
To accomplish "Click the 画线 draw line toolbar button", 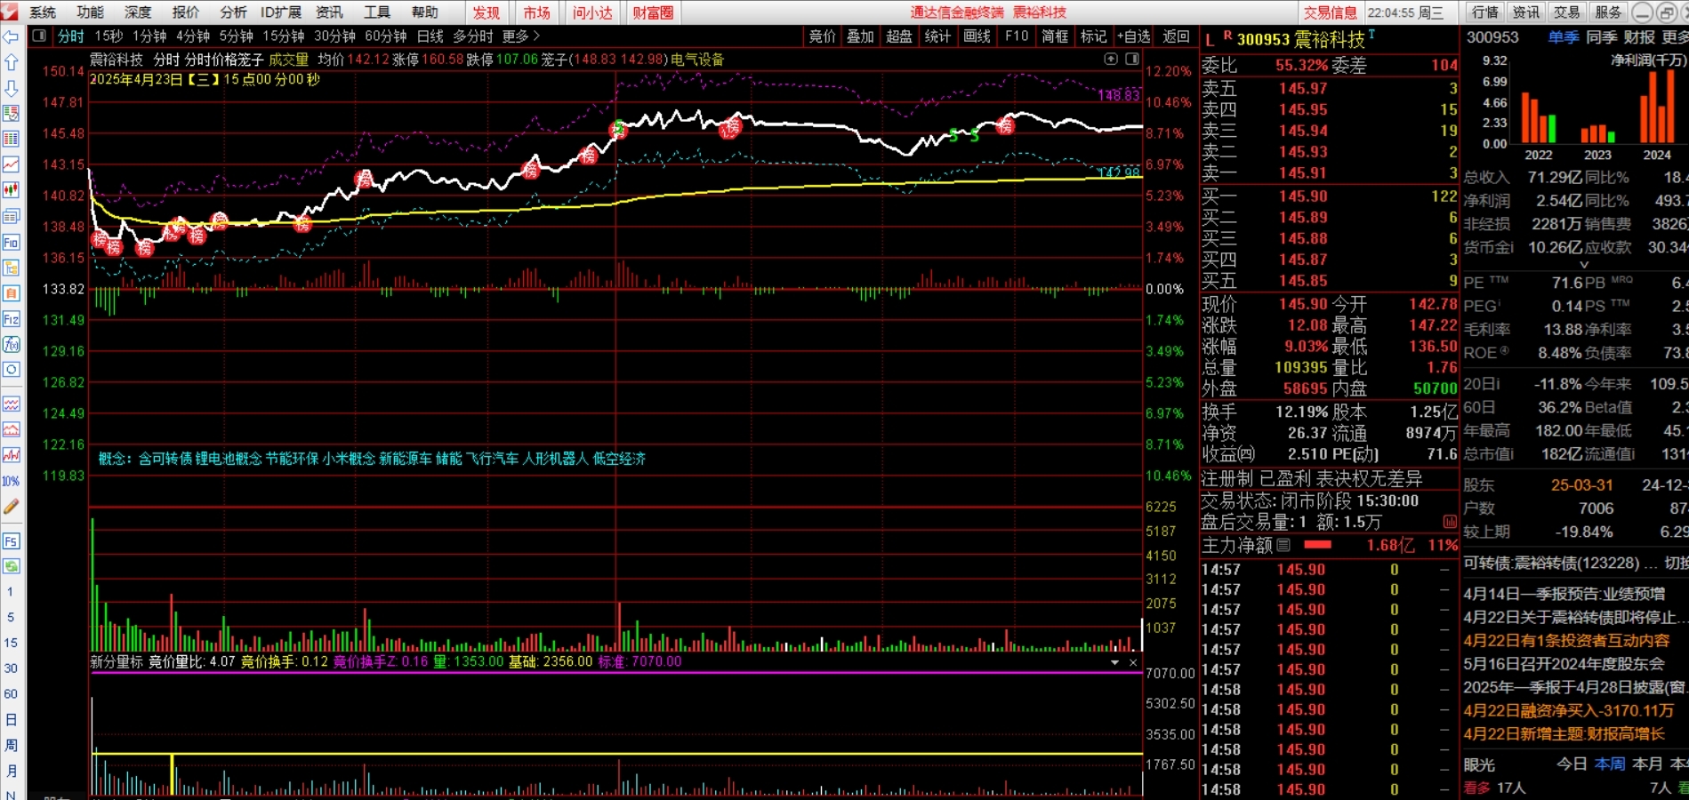I will coord(977,36).
